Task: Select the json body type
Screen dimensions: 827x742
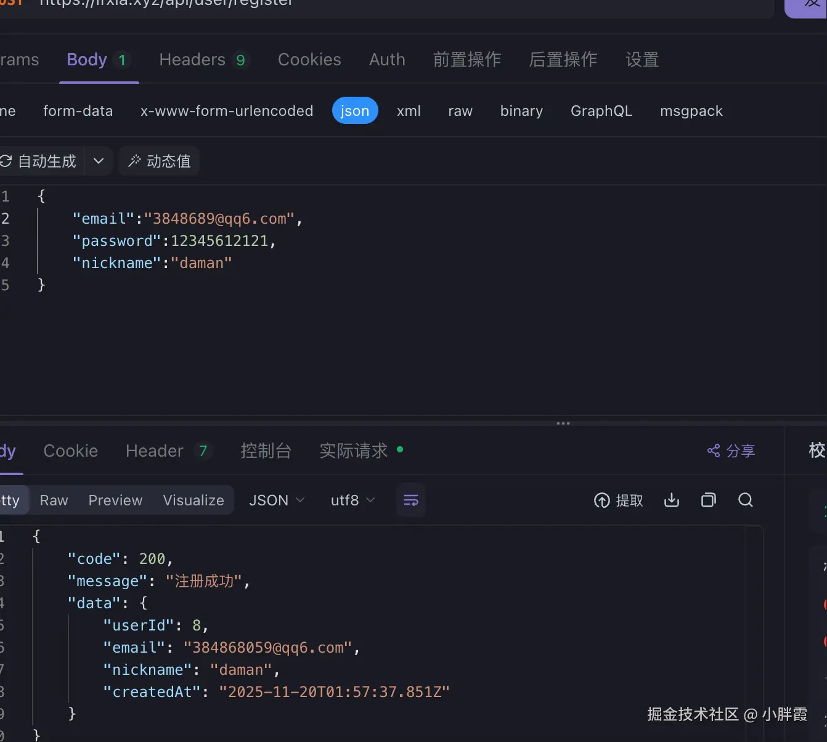Action: point(355,111)
